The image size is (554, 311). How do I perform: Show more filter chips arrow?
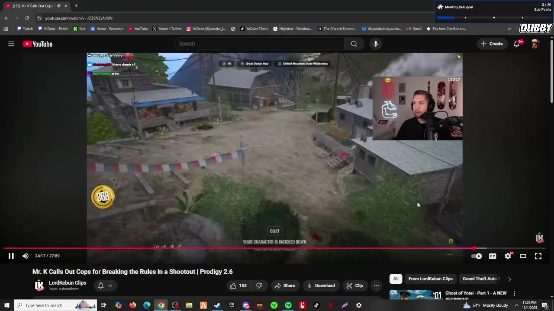(x=509, y=279)
